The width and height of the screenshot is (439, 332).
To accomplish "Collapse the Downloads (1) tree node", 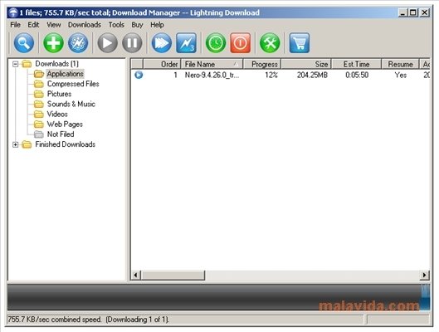I will 16,64.
